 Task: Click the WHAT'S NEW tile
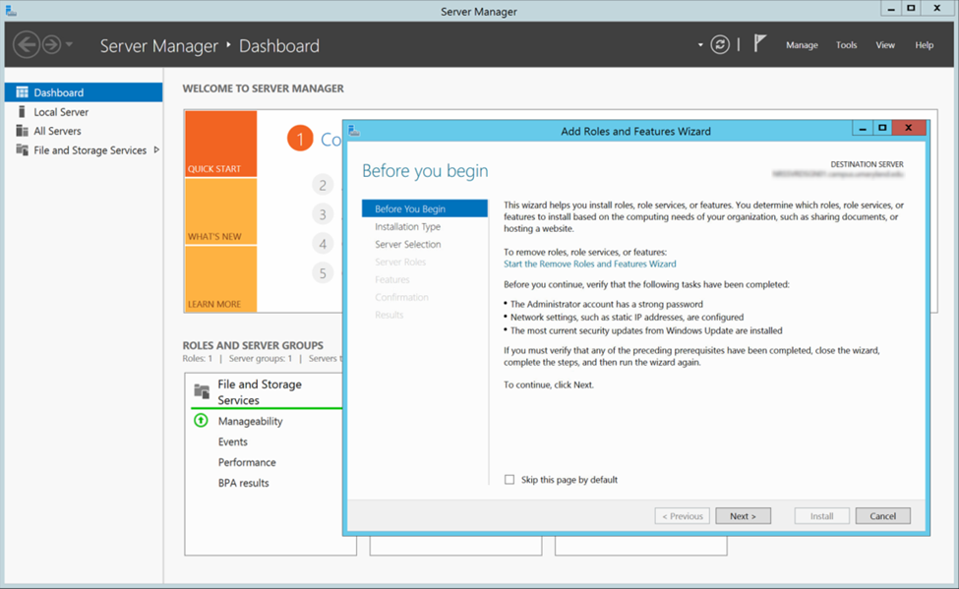point(220,211)
